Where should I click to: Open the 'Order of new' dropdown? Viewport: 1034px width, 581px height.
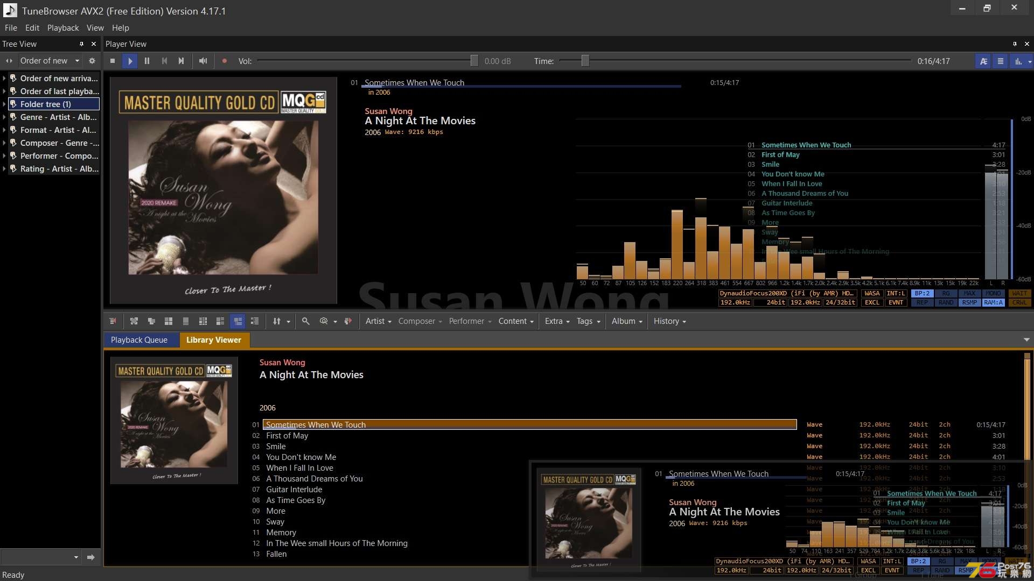coord(50,61)
